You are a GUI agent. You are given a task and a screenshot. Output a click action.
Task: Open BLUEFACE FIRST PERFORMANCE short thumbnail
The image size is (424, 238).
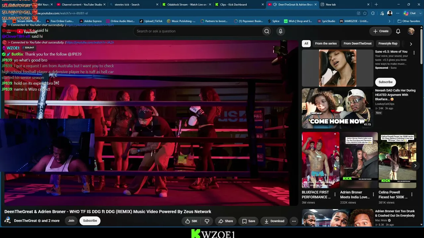coord(321,160)
